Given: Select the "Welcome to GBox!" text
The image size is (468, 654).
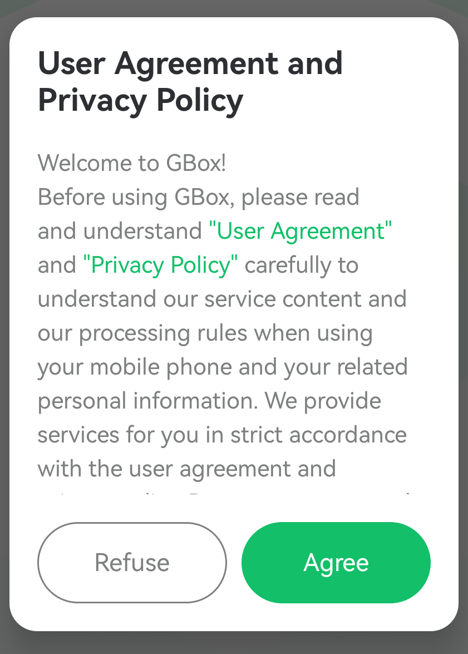Looking at the screenshot, I should click(x=132, y=163).
